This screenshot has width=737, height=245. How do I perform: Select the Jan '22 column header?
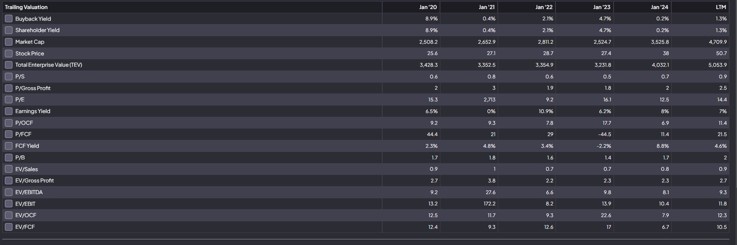pyautogui.click(x=544, y=7)
